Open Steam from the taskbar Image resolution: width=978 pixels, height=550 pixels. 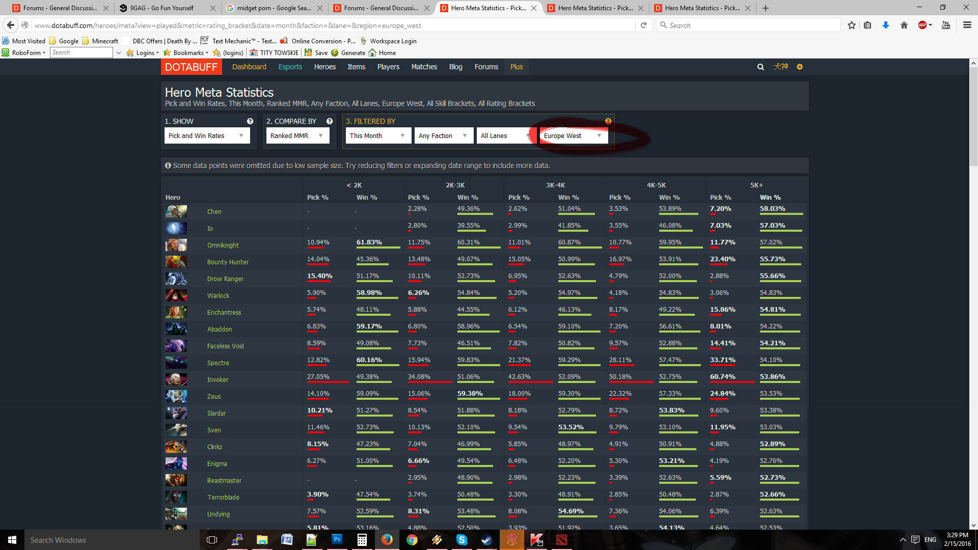pyautogui.click(x=487, y=540)
